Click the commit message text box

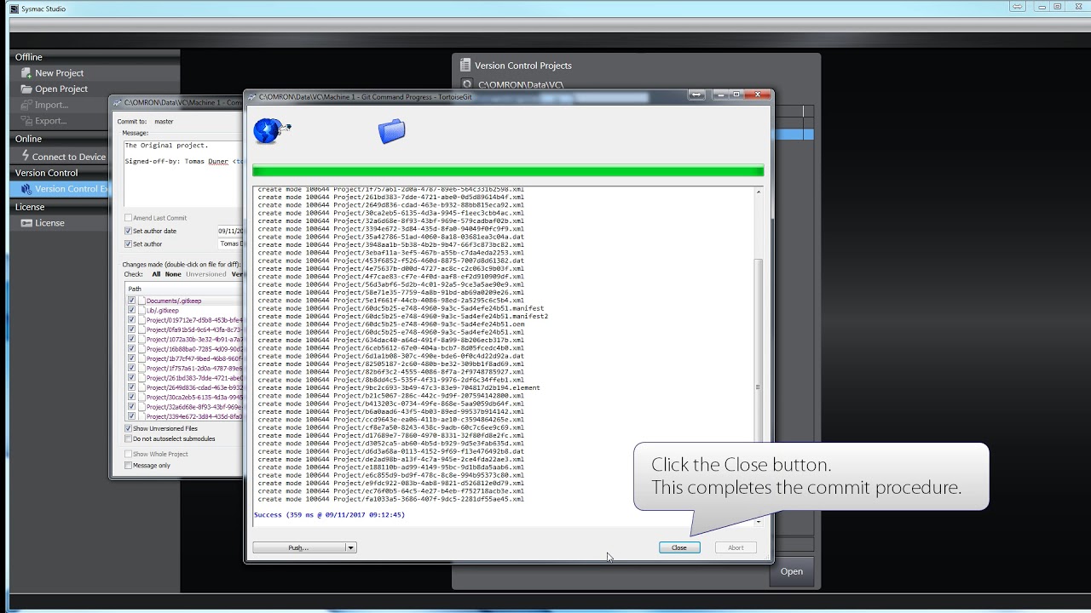tap(184, 172)
